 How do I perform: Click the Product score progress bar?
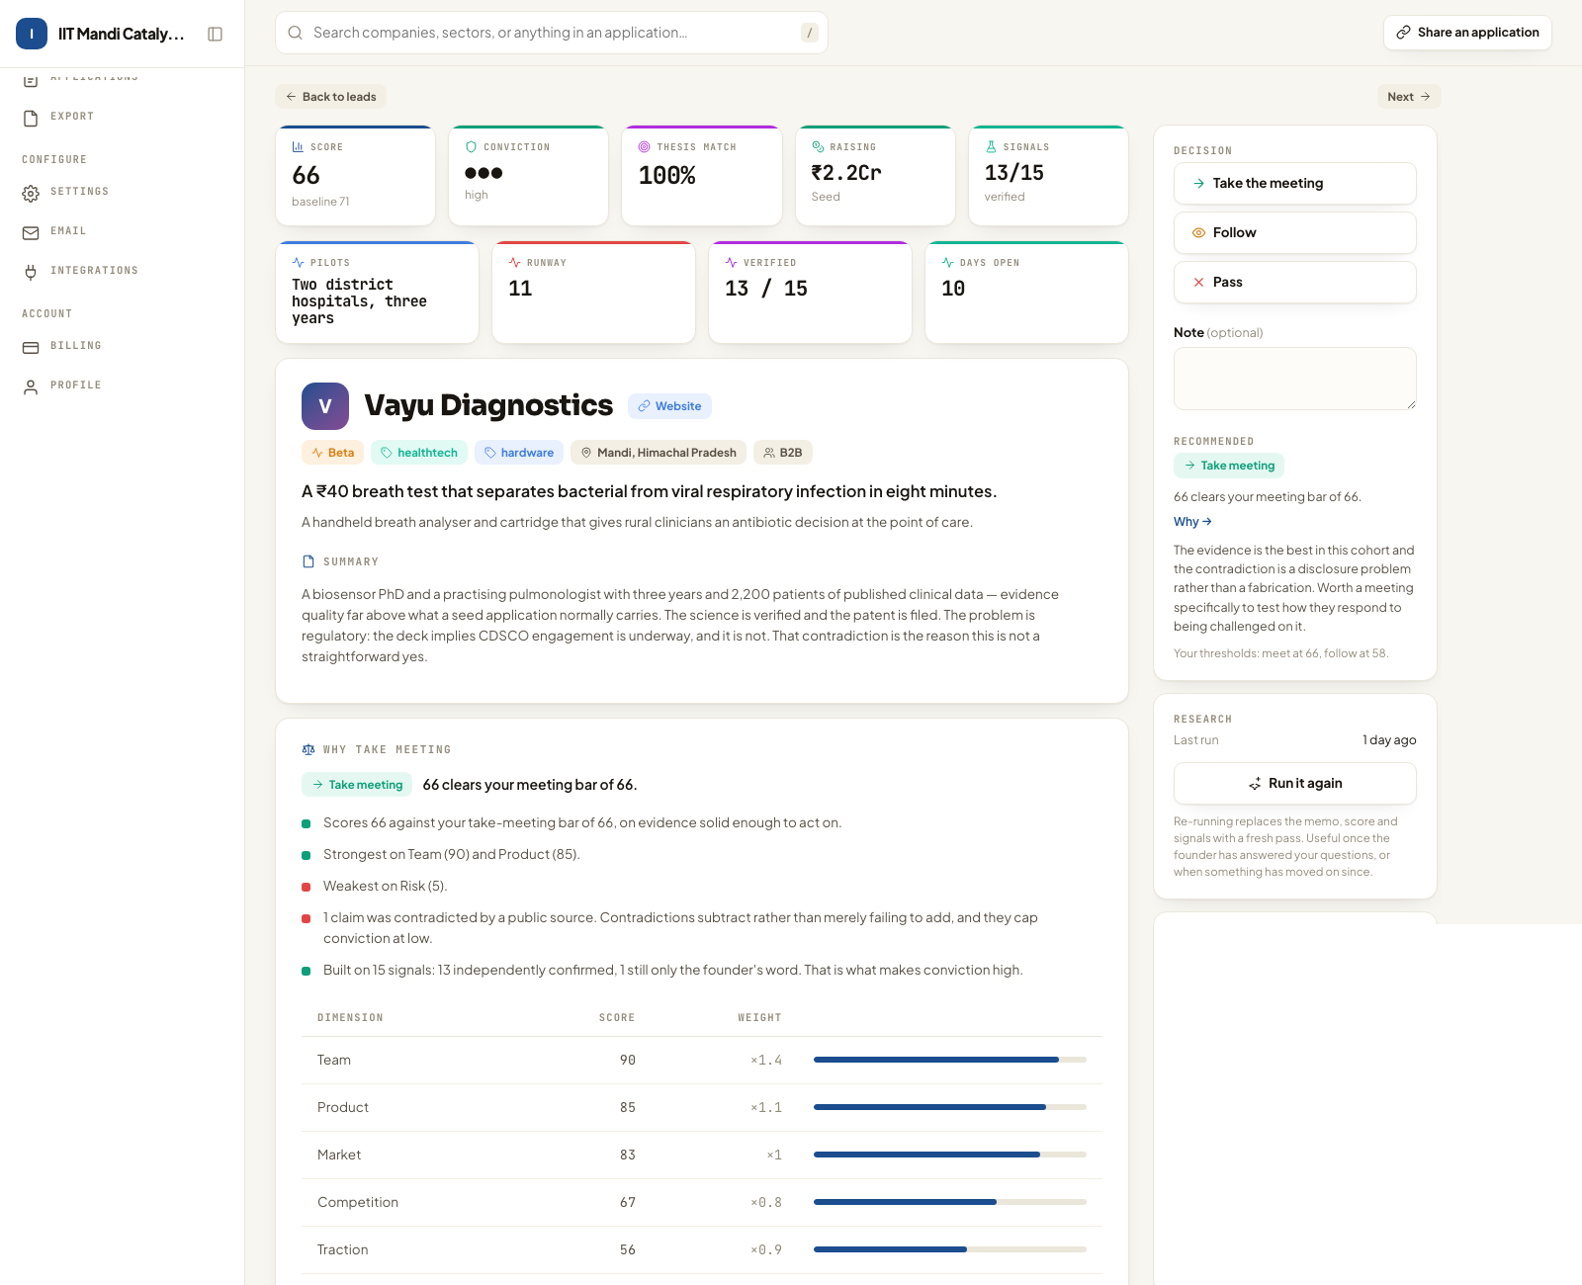949,1107
